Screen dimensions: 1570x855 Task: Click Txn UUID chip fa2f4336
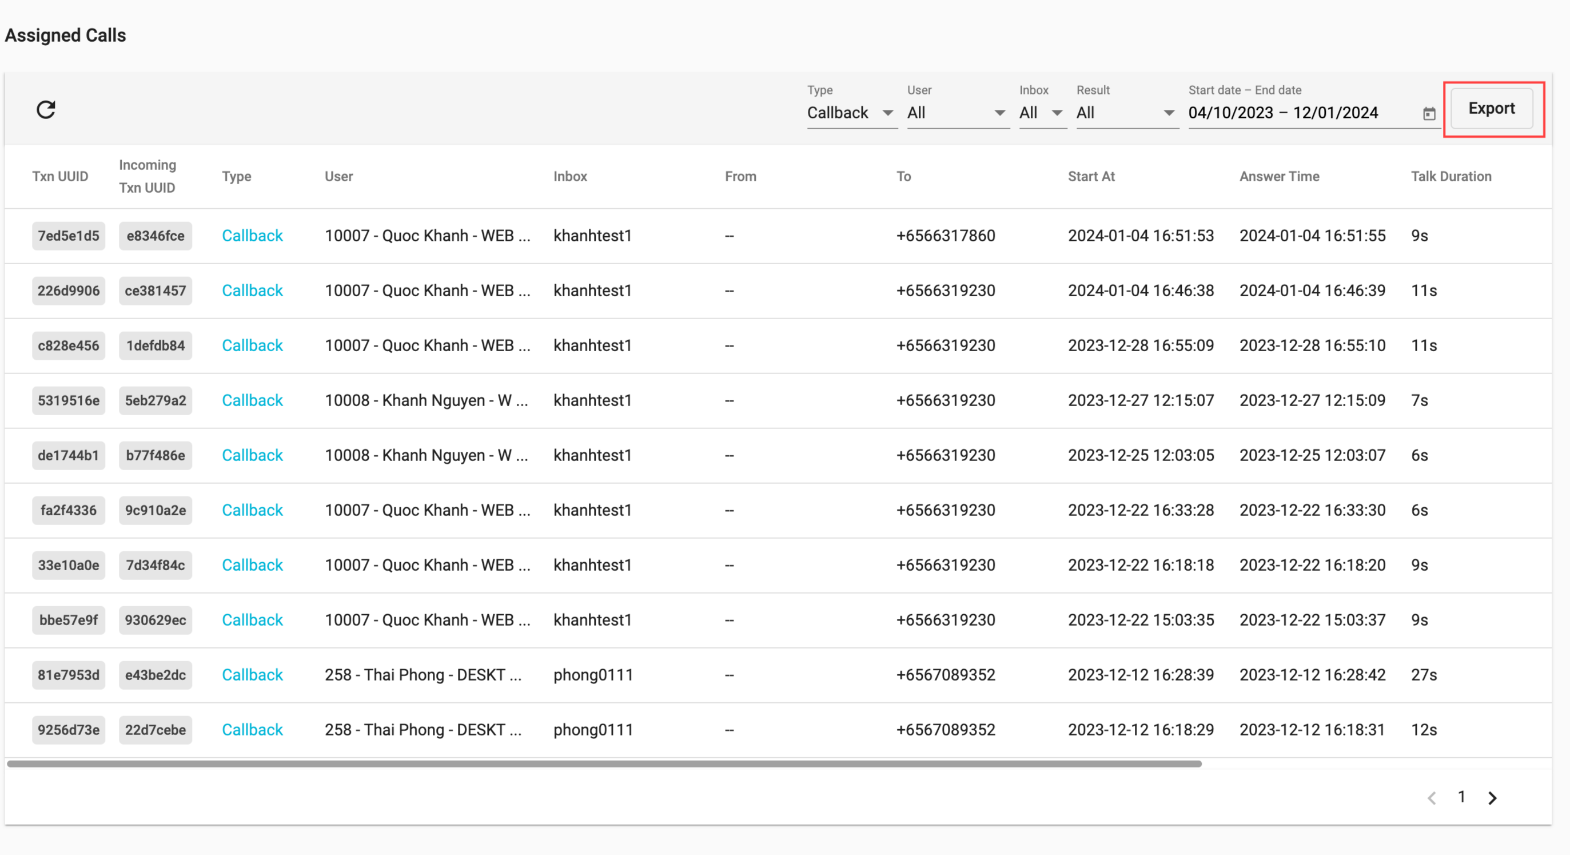pyautogui.click(x=68, y=511)
